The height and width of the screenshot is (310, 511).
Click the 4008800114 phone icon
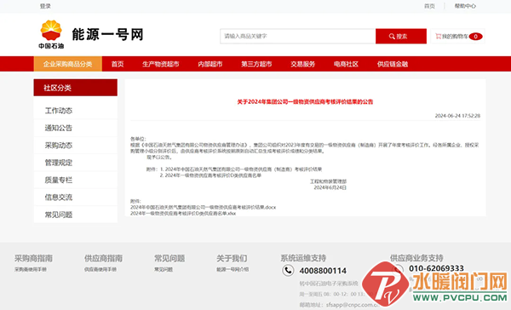(288, 270)
